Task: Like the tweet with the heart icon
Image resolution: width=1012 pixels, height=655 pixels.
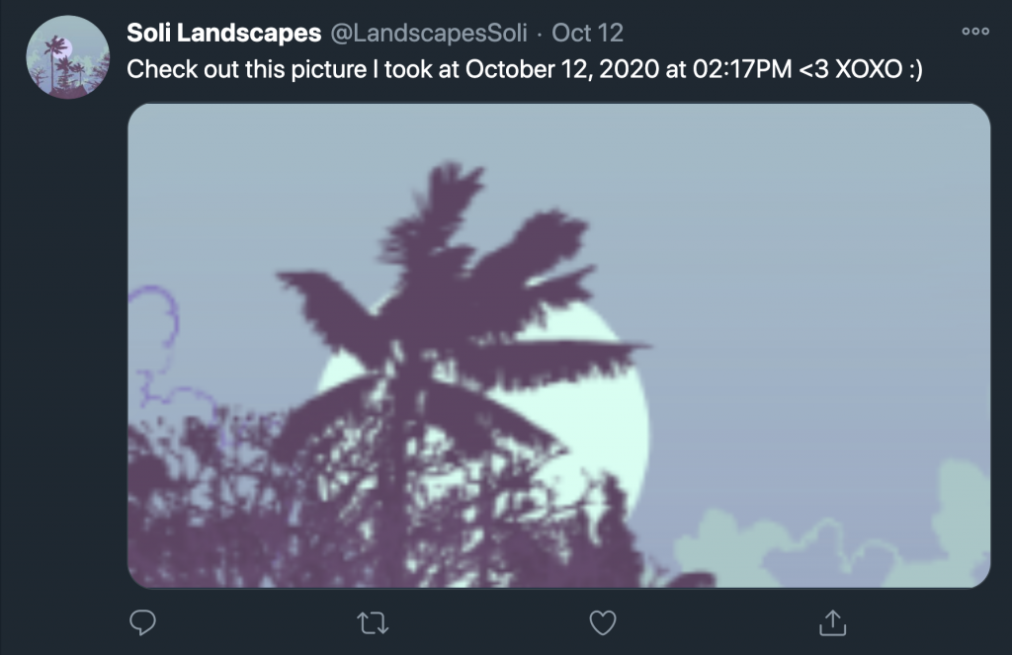Action: tap(603, 622)
